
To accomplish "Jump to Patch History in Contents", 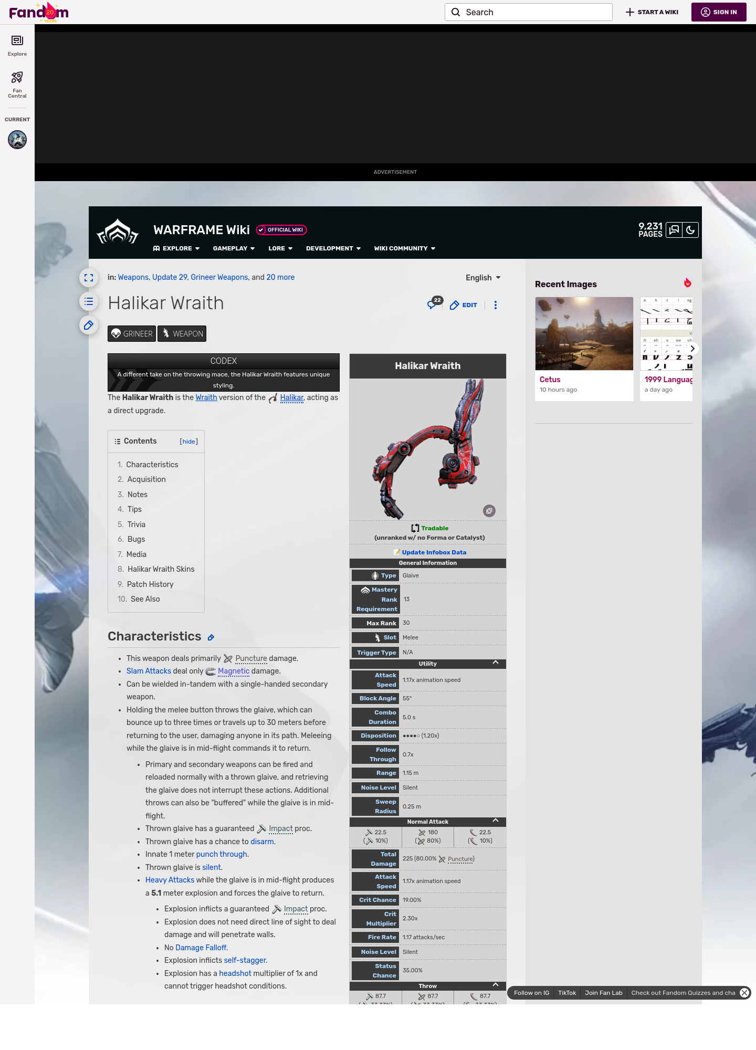I will tap(150, 584).
